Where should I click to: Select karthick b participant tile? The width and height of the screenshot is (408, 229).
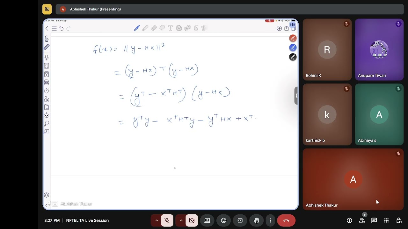click(x=327, y=114)
